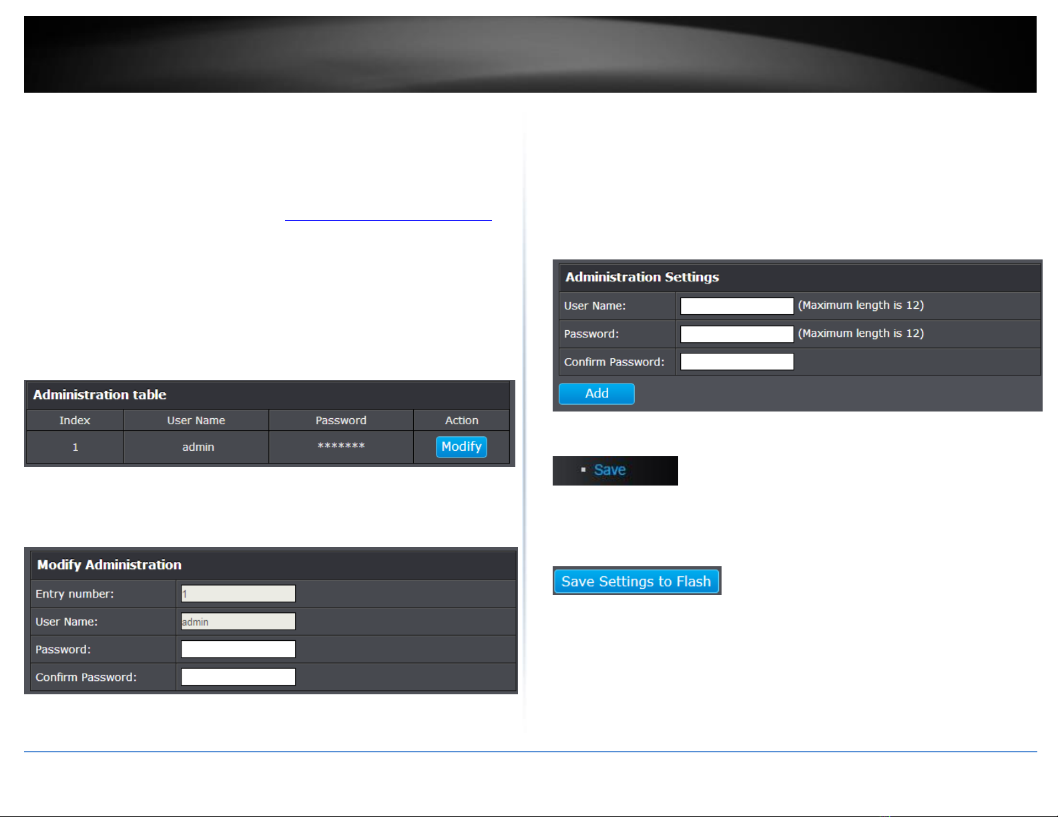Select the masked password '*******' cell

[341, 447]
